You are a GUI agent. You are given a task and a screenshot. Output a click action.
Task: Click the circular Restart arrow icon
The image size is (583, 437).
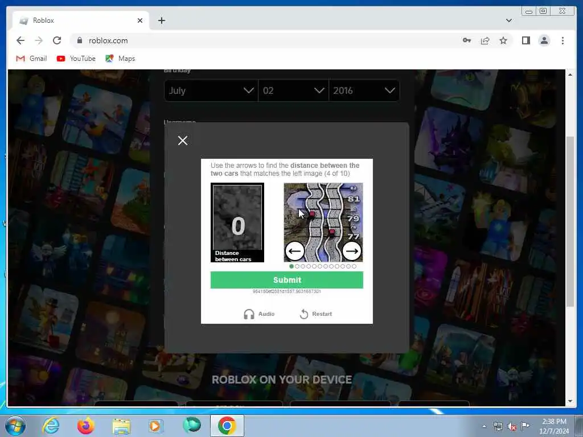tap(304, 314)
